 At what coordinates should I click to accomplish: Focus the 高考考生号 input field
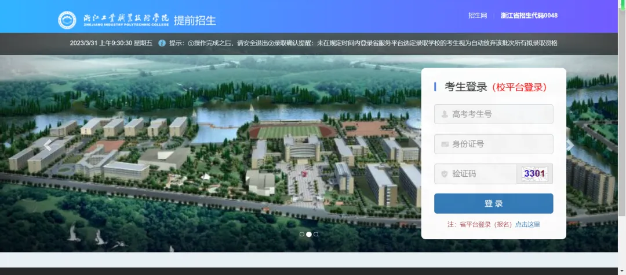[x=498, y=114]
